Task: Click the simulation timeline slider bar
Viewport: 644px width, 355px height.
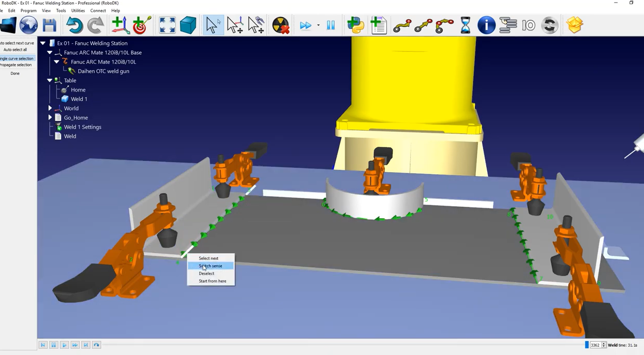Action: (x=341, y=345)
